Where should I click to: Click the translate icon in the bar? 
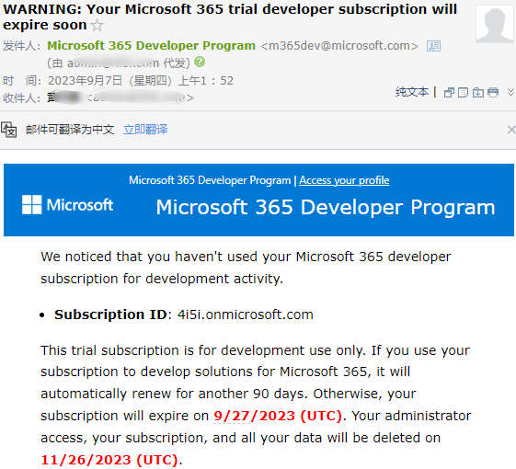tap(9, 130)
